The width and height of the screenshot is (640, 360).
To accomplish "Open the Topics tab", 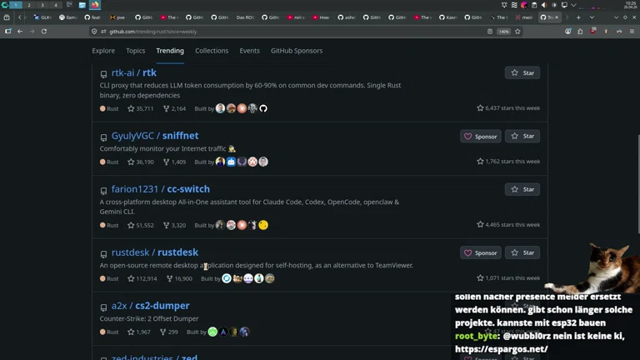I will (x=135, y=51).
